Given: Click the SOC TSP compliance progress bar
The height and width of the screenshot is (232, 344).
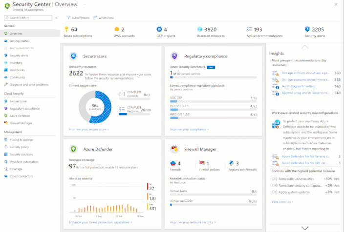Looking at the screenshot, I should click(213, 101).
